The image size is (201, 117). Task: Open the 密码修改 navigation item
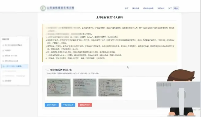(x=161, y=8)
